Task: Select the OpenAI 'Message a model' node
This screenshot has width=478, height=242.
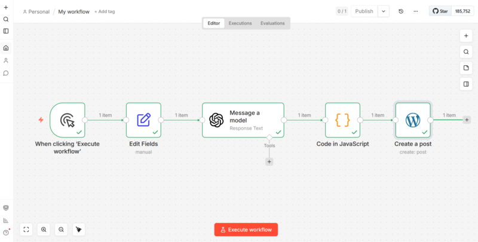Action: click(243, 120)
